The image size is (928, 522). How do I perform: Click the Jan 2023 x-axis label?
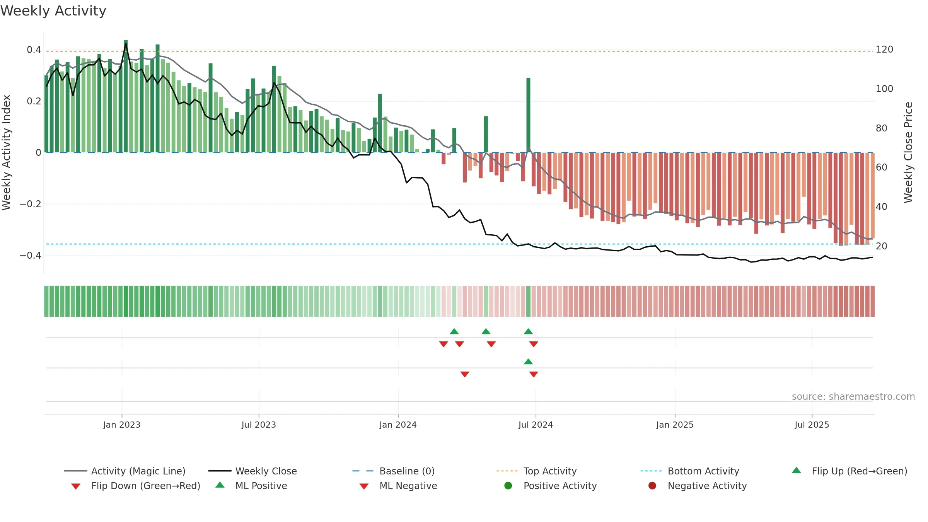[x=122, y=425]
